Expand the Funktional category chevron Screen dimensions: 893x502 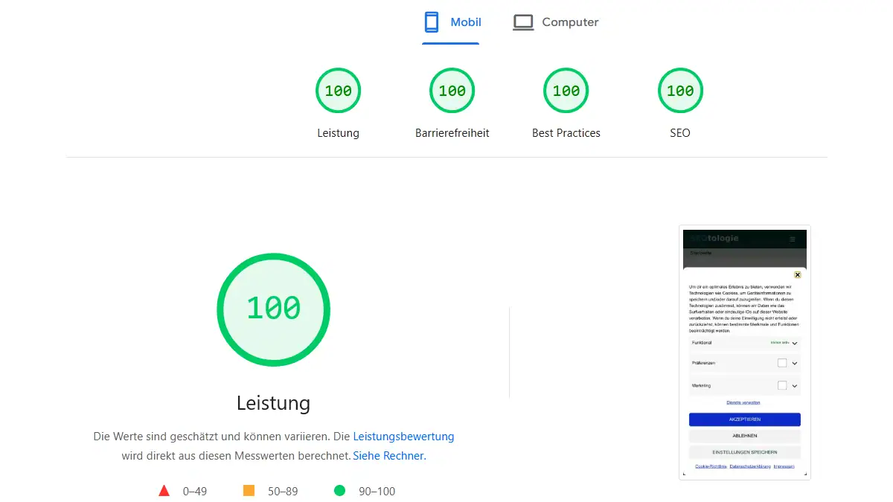pyautogui.click(x=795, y=343)
